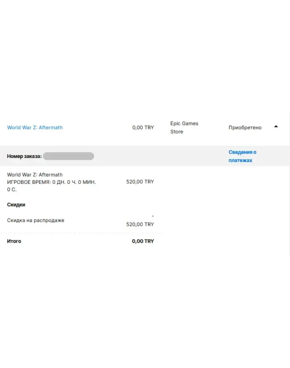Image resolution: width=290 pixels, height=368 pixels.
Task: Click the blurred order number field
Action: pyautogui.click(x=68, y=156)
